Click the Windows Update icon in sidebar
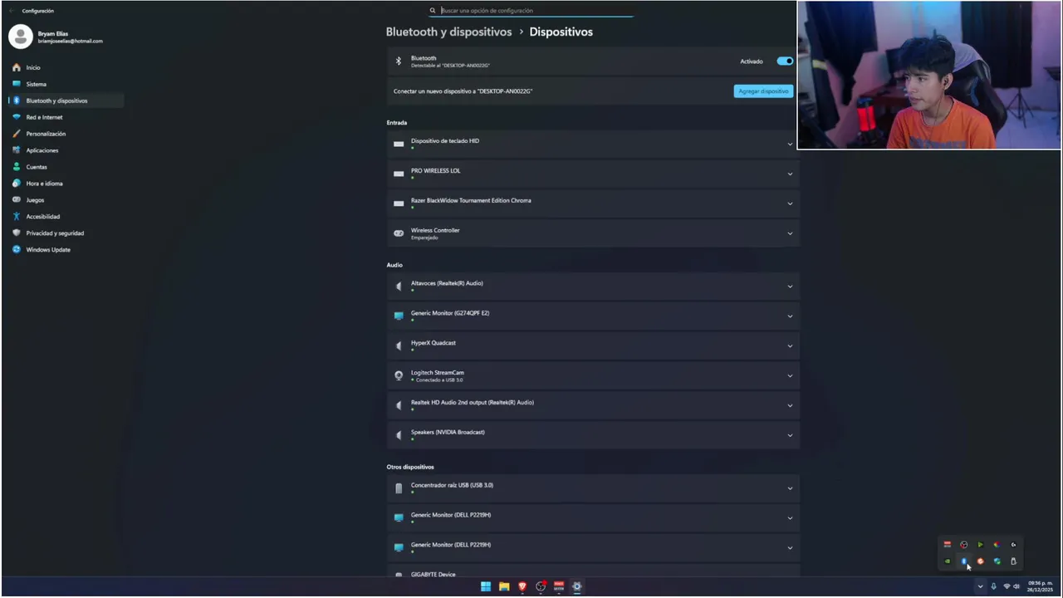Screen dimensions: 1063x598 point(16,250)
